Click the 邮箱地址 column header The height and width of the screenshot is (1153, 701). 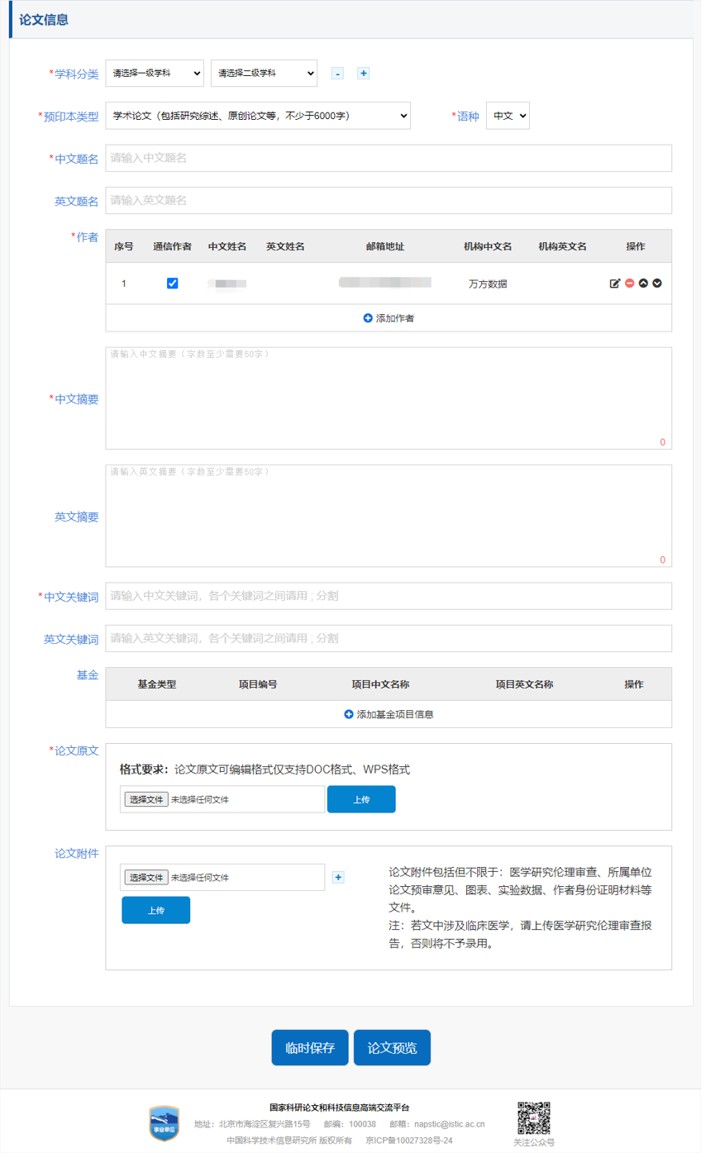[x=385, y=246]
